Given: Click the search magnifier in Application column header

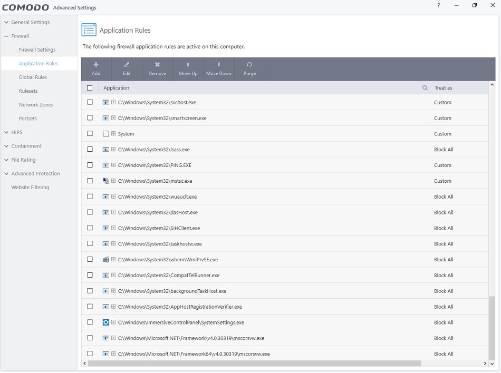Looking at the screenshot, I should 425,88.
